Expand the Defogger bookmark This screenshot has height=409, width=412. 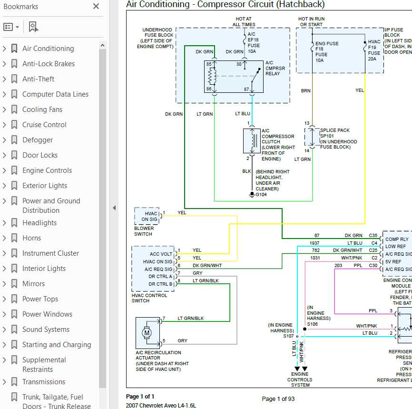(4, 140)
